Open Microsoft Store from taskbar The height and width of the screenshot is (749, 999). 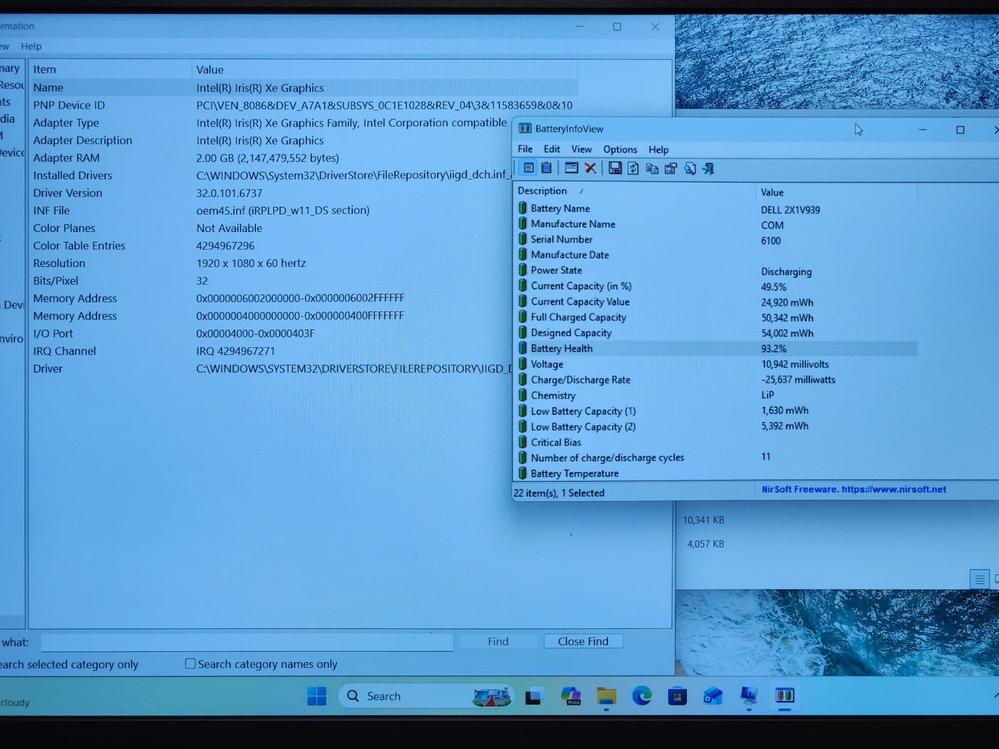pos(677,695)
